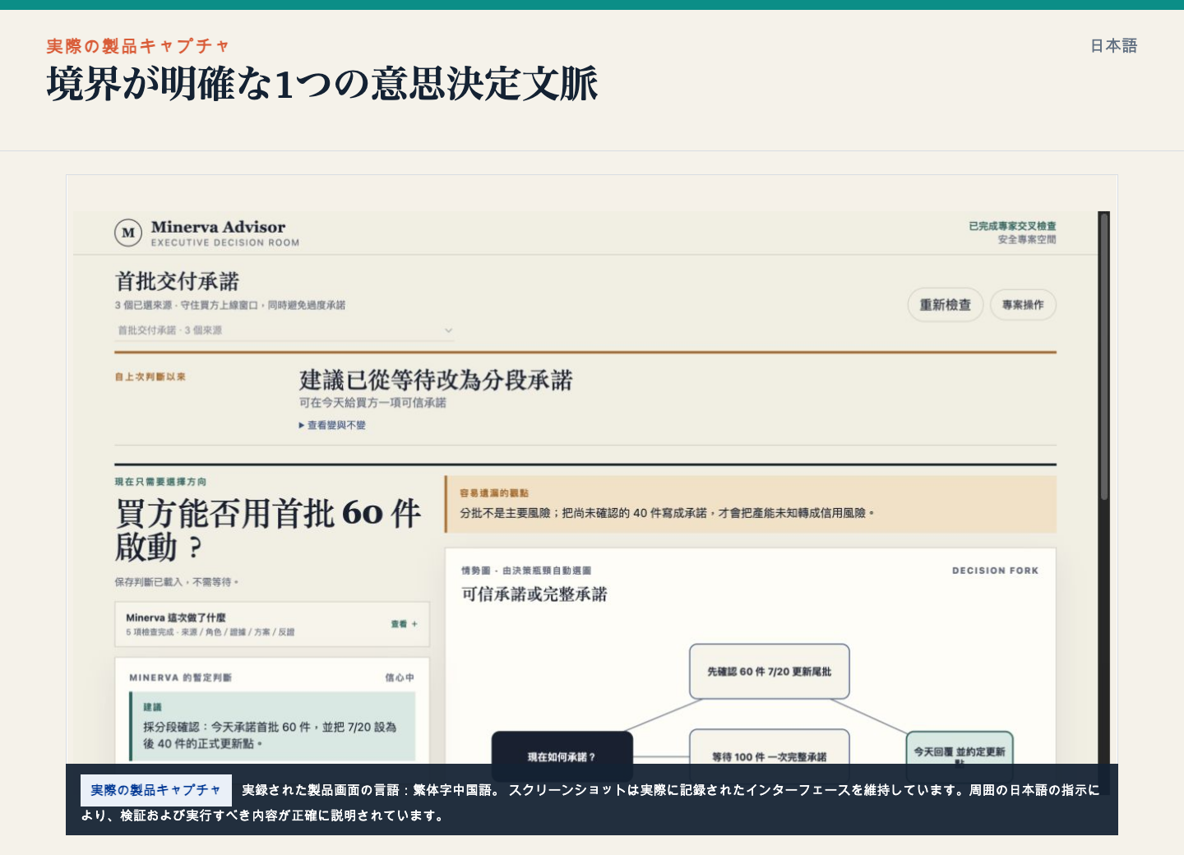Expand 查看變與不變 disclosure
Image resolution: width=1184 pixels, height=855 pixels.
pyautogui.click(x=332, y=425)
